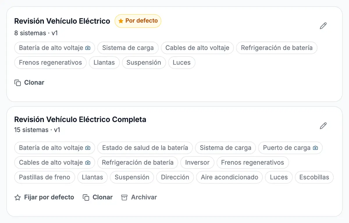Click the Revisión Vehículo Eléctrico Completa title
The image size is (349, 223).
point(80,120)
